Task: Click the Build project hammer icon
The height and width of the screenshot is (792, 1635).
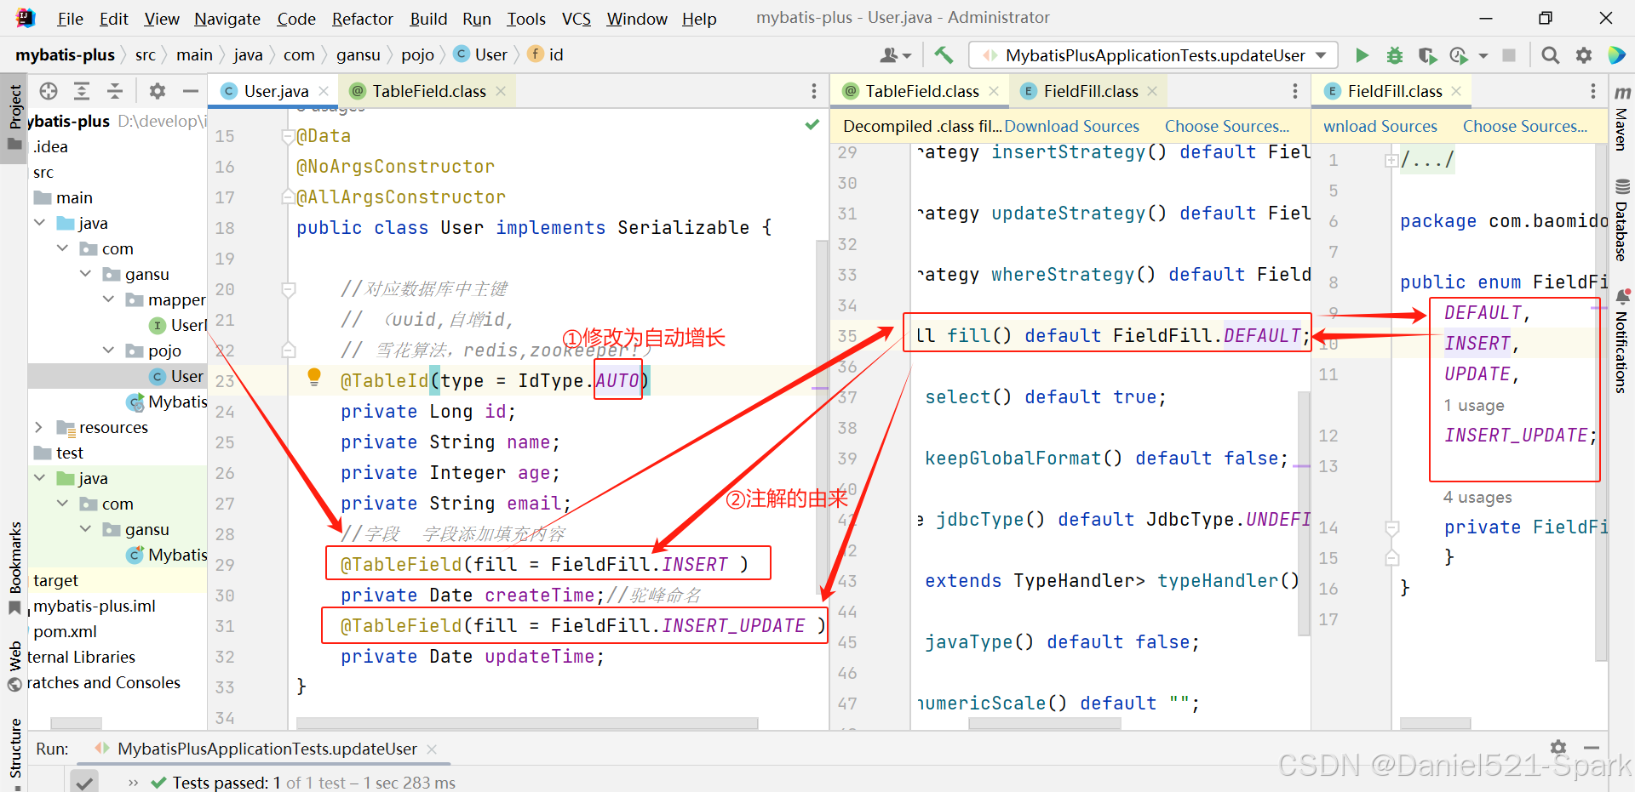Action: tap(944, 55)
